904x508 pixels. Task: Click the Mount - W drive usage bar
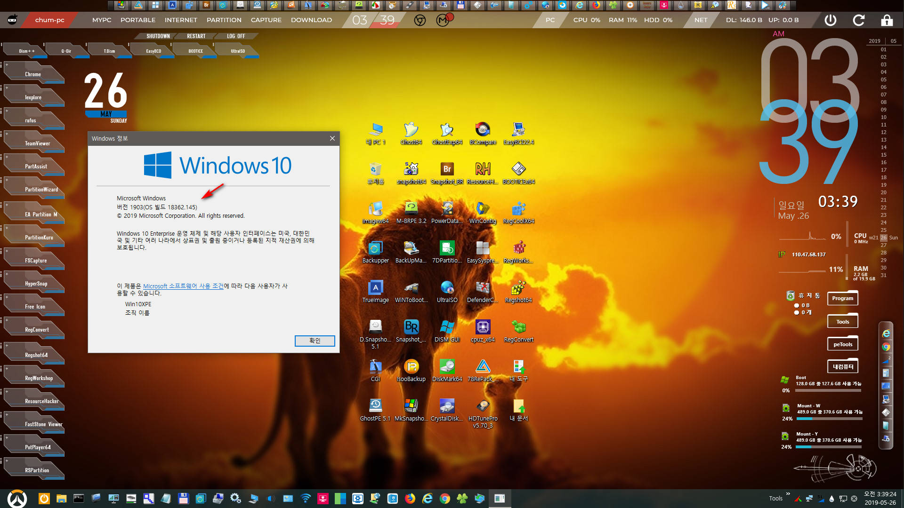point(829,419)
